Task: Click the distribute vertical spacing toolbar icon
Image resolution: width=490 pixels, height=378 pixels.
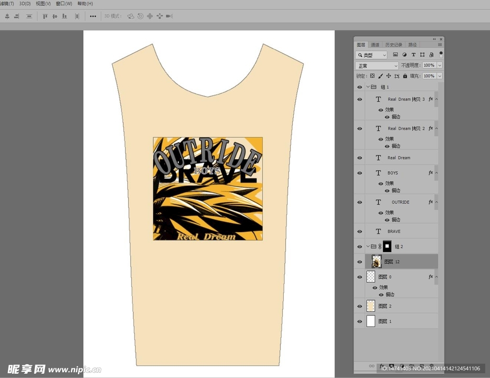Action: tap(29, 16)
